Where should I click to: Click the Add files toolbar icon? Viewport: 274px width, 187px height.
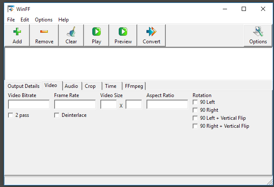[17, 36]
